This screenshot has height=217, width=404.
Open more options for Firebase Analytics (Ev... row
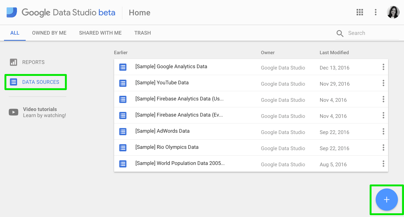click(383, 116)
